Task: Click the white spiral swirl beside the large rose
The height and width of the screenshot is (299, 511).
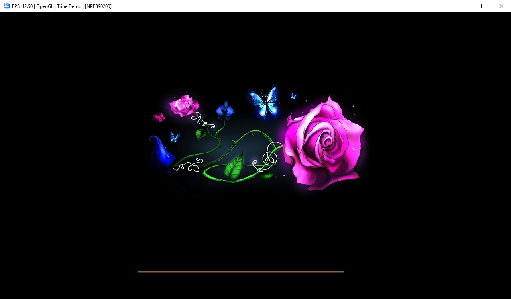Action: pos(271,157)
